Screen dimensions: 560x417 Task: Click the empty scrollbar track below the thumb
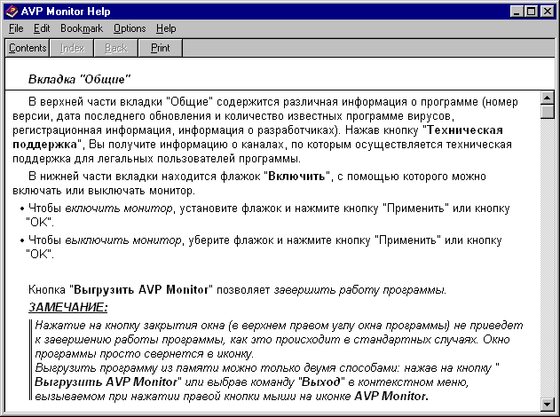click(x=547, y=266)
